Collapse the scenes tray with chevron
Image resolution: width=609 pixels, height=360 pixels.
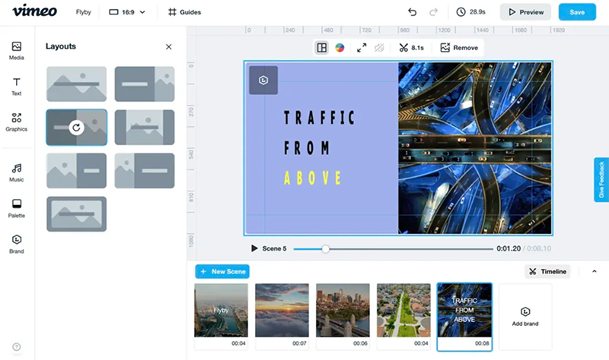click(595, 271)
